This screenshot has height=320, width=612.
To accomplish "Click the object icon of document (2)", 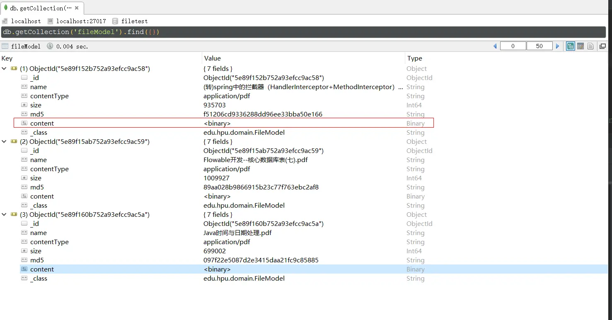I will pos(14,142).
